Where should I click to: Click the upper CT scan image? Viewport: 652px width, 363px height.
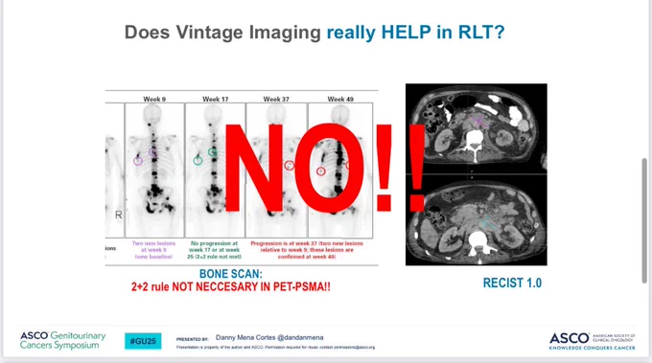(477, 128)
